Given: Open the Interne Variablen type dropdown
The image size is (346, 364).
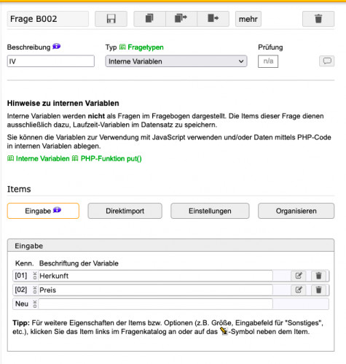Looking at the screenshot, I should [176, 61].
